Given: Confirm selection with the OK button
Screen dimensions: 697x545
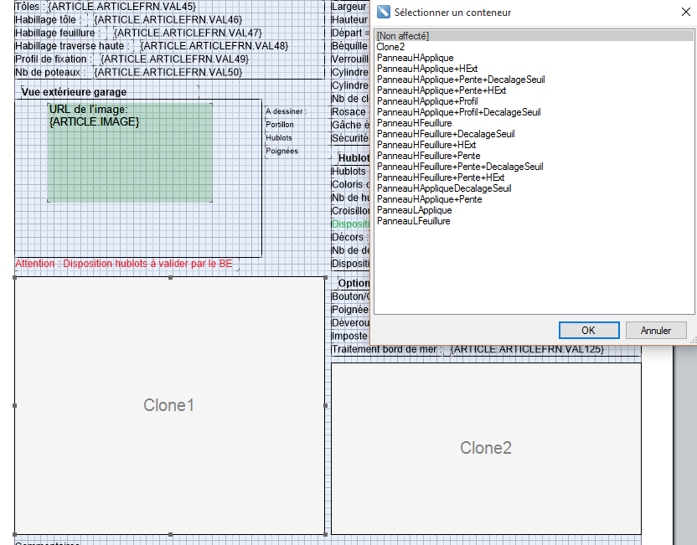Looking at the screenshot, I should [588, 330].
